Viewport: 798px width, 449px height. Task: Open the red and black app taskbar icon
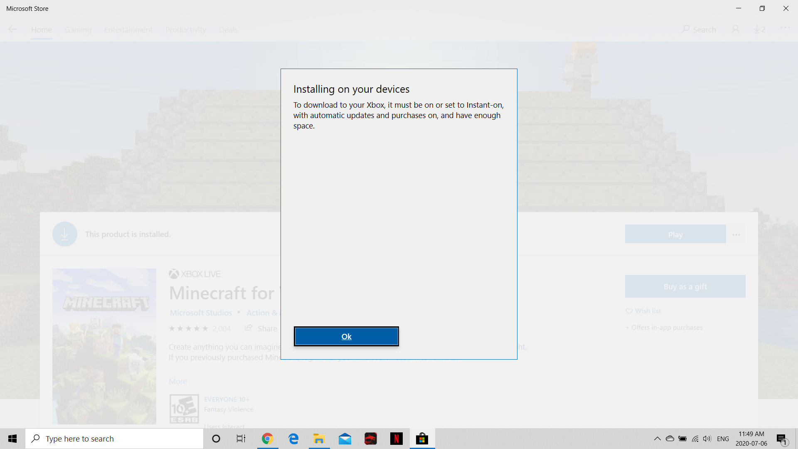coord(371,439)
